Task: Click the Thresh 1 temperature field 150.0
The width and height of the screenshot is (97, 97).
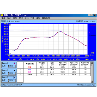Action: coord(12,66)
